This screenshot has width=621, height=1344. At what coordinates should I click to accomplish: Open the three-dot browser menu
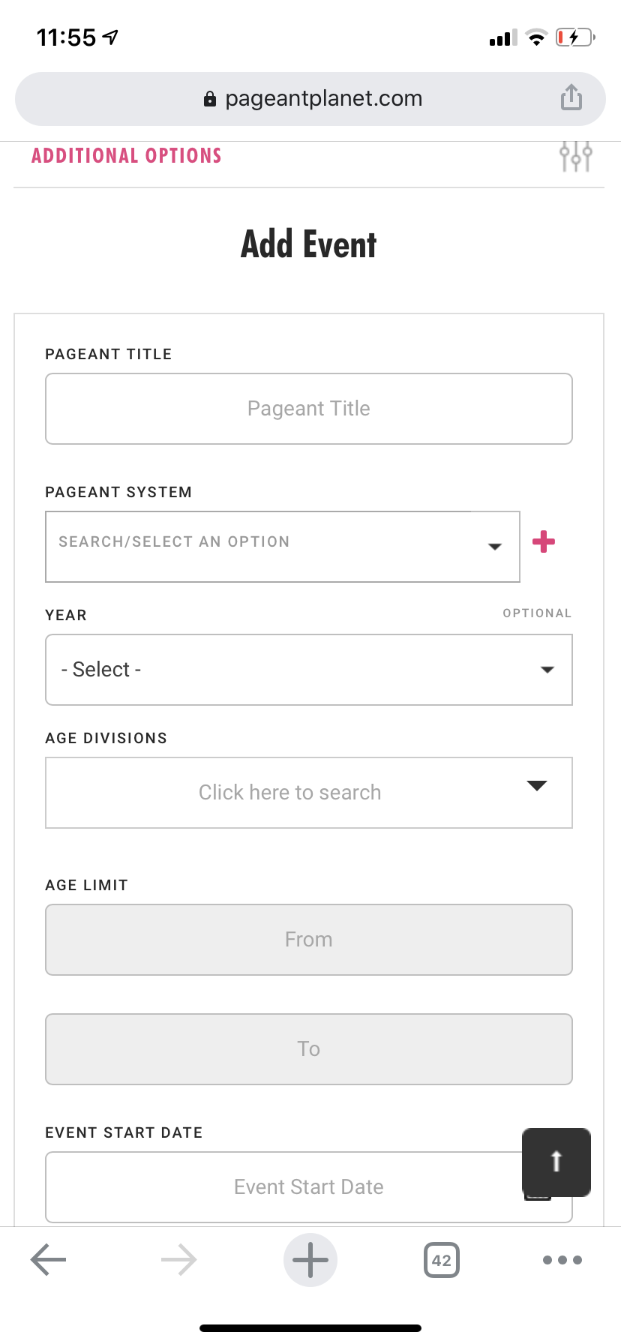(x=562, y=1260)
